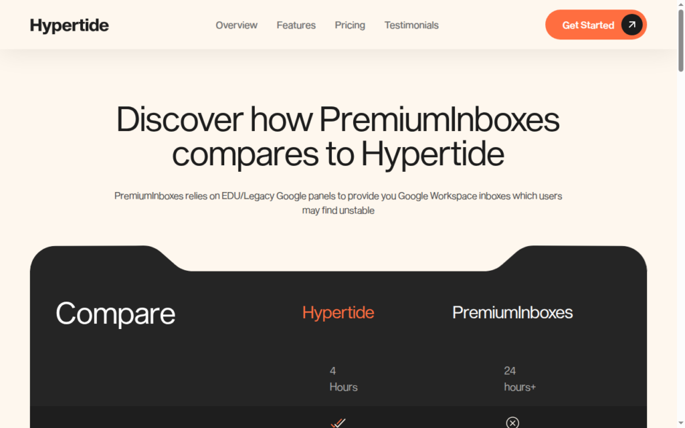This screenshot has height=428, width=685.
Task: Click the arrow icon in Get Started
Action: point(631,25)
